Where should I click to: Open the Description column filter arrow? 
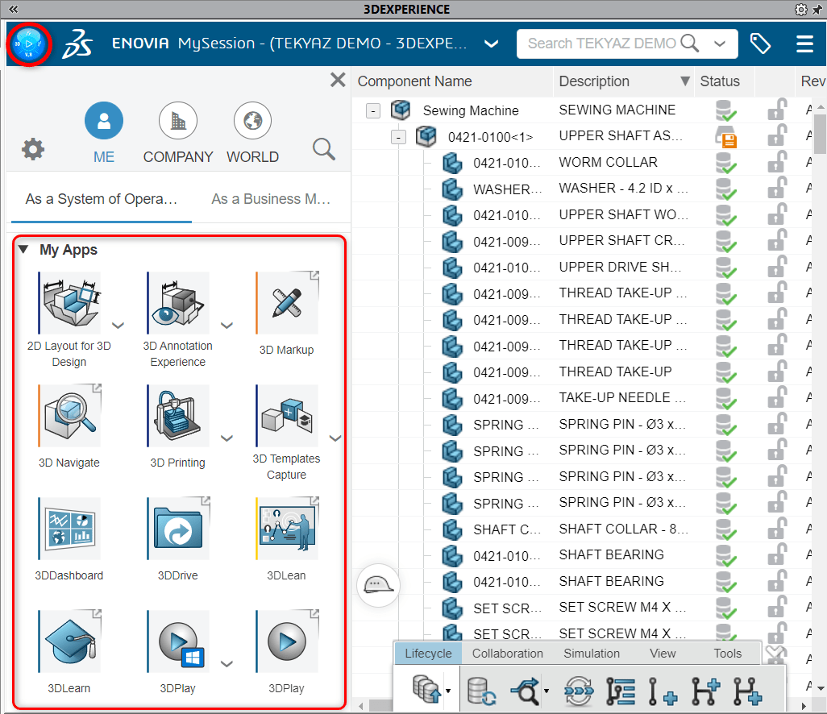(684, 81)
